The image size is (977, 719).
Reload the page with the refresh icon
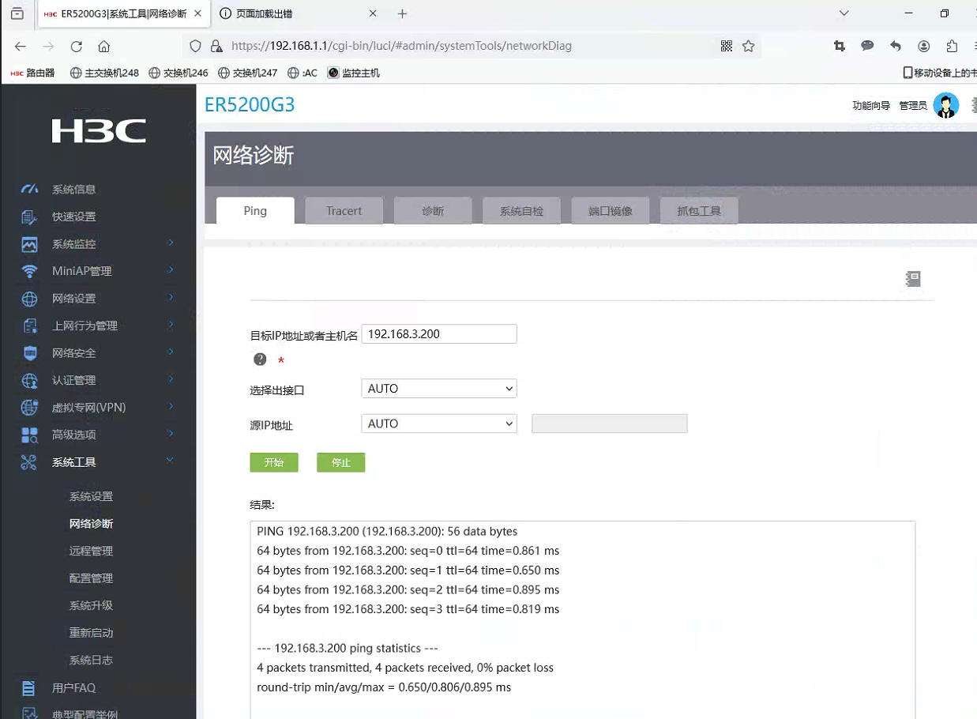pyautogui.click(x=77, y=47)
